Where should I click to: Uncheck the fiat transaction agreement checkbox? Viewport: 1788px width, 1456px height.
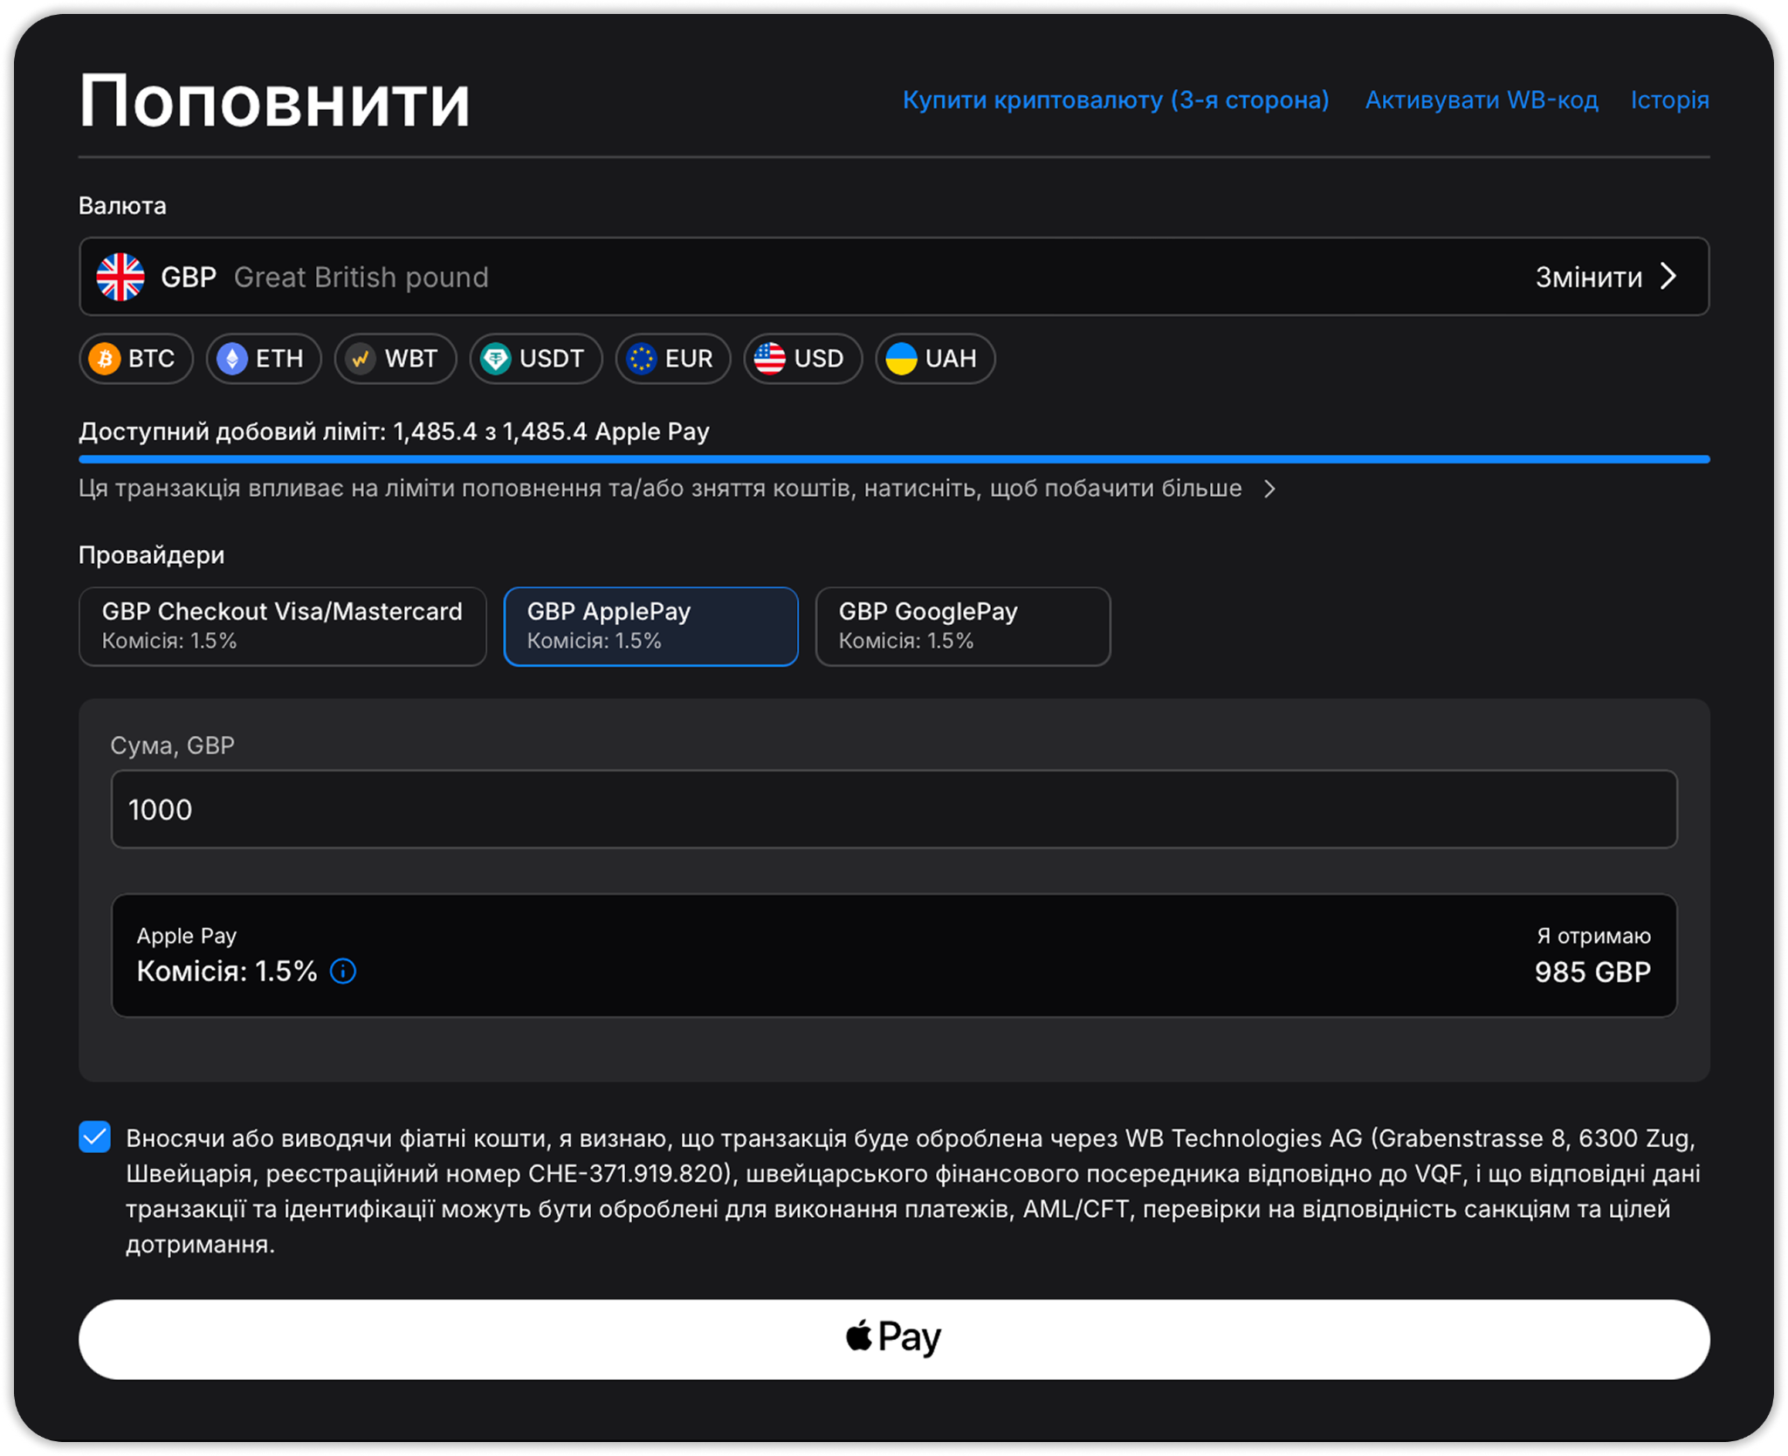(x=94, y=1137)
